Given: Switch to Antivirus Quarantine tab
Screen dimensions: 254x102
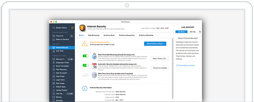Looking at the screenshot, I should (127, 35).
